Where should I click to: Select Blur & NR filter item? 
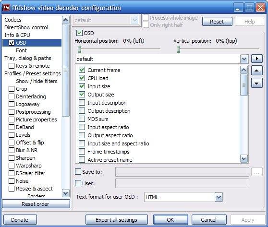point(27,150)
